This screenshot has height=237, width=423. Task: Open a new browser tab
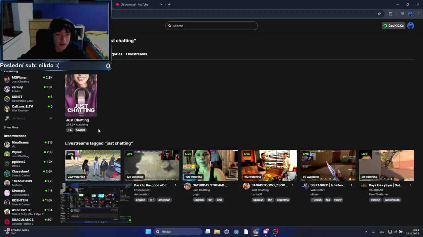click(169, 4)
